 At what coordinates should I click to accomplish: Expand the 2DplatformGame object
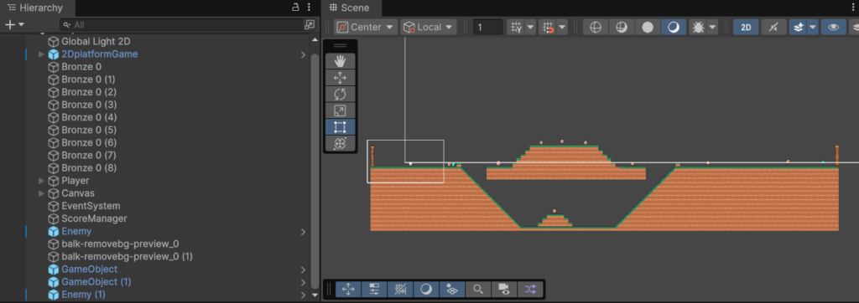coord(41,54)
